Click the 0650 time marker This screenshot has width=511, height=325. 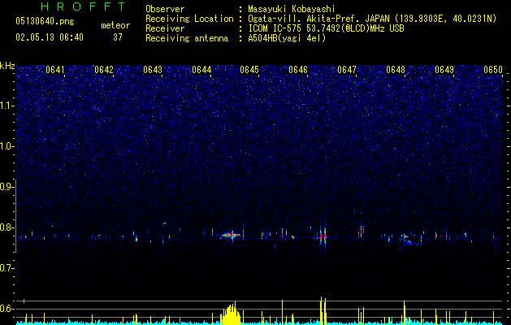[x=493, y=70]
